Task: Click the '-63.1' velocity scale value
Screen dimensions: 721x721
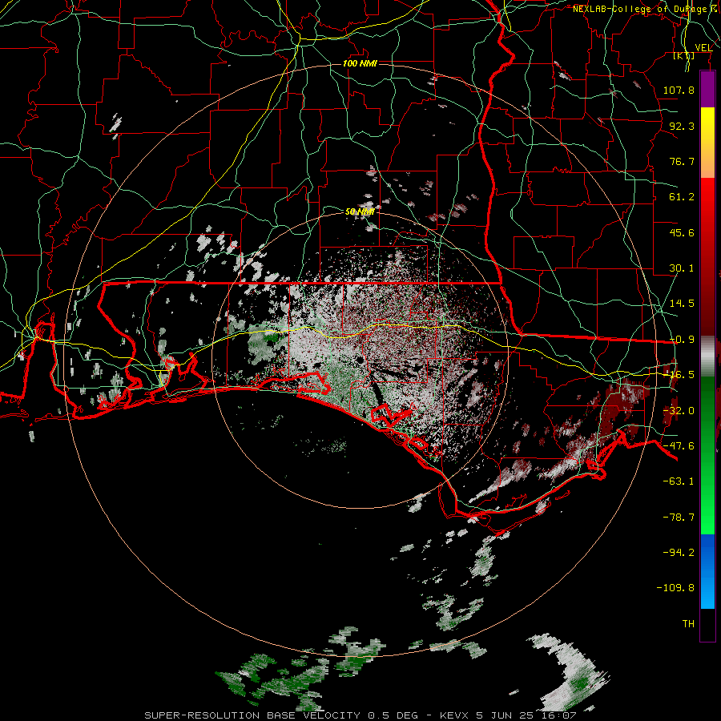Action: coord(679,481)
